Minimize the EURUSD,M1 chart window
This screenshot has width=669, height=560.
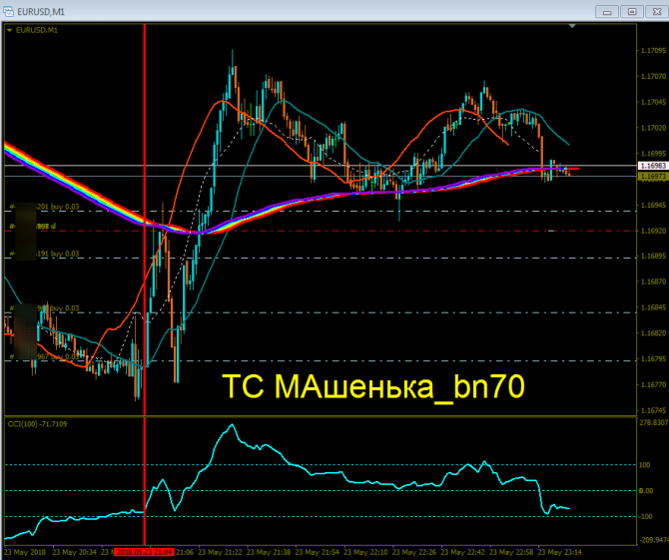[607, 12]
